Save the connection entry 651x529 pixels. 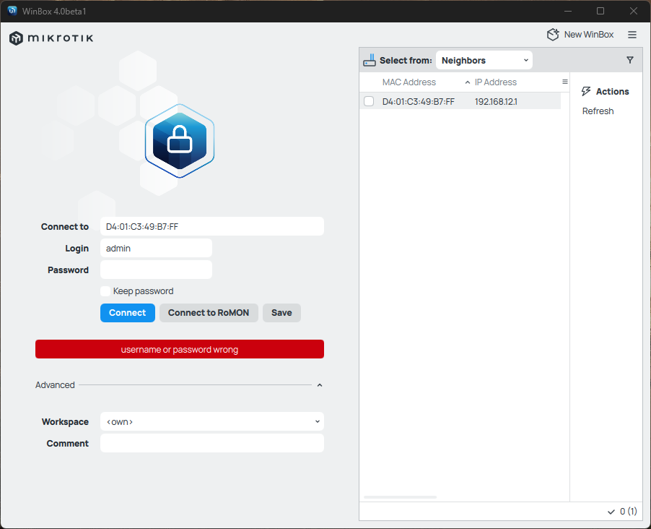[281, 313]
